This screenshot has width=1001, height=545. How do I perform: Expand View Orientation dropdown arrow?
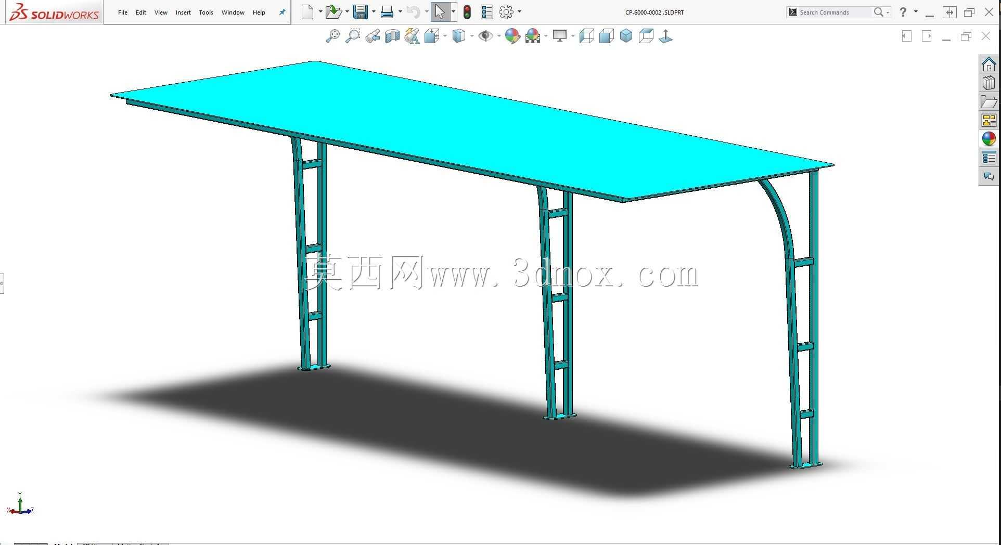pyautogui.click(x=445, y=36)
